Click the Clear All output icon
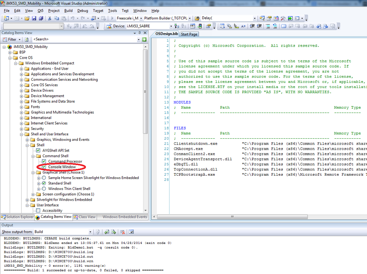Screen dimensions: 367x274 tap(122, 232)
